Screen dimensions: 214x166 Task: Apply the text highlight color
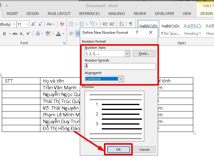[48, 34]
